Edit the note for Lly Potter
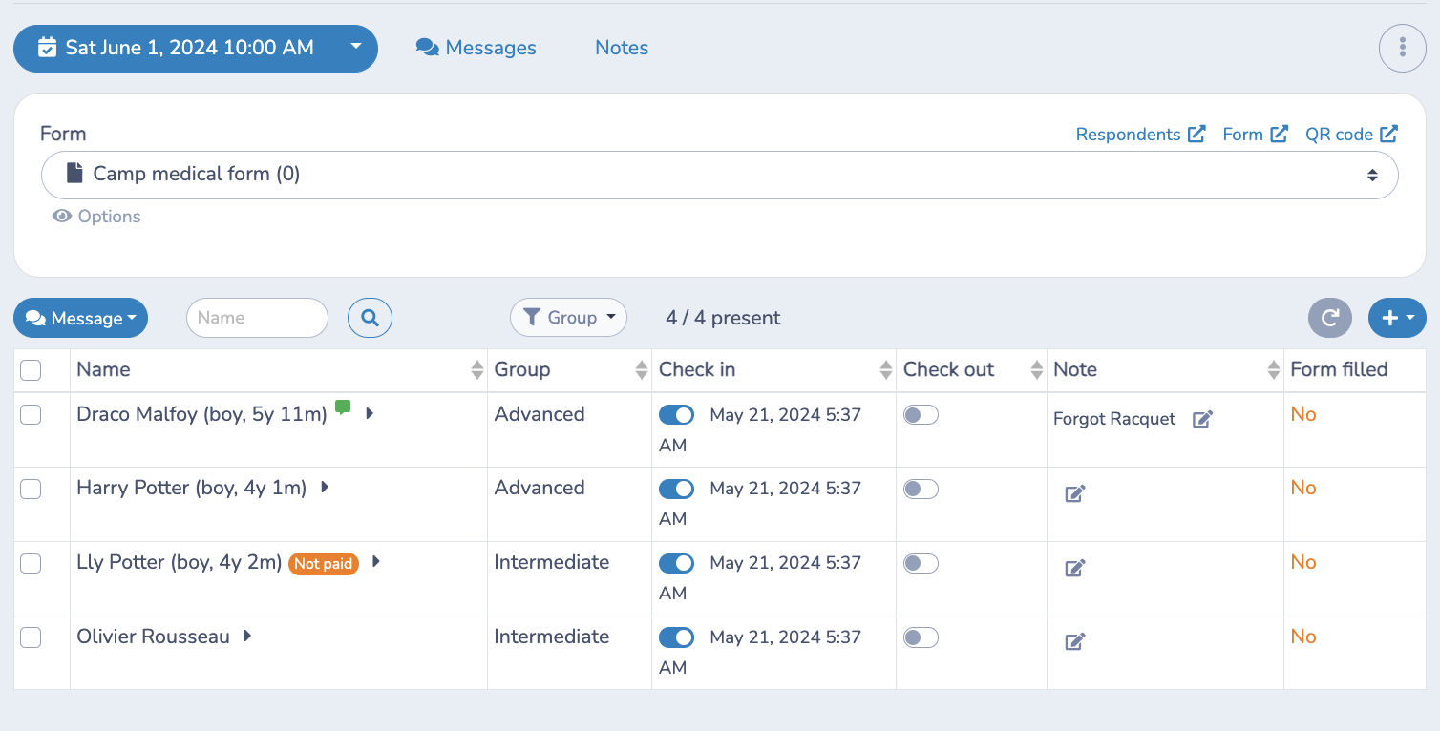This screenshot has width=1440, height=731. 1075,568
